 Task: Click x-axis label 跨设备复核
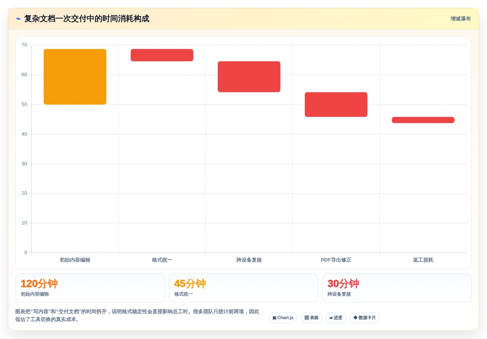click(249, 260)
